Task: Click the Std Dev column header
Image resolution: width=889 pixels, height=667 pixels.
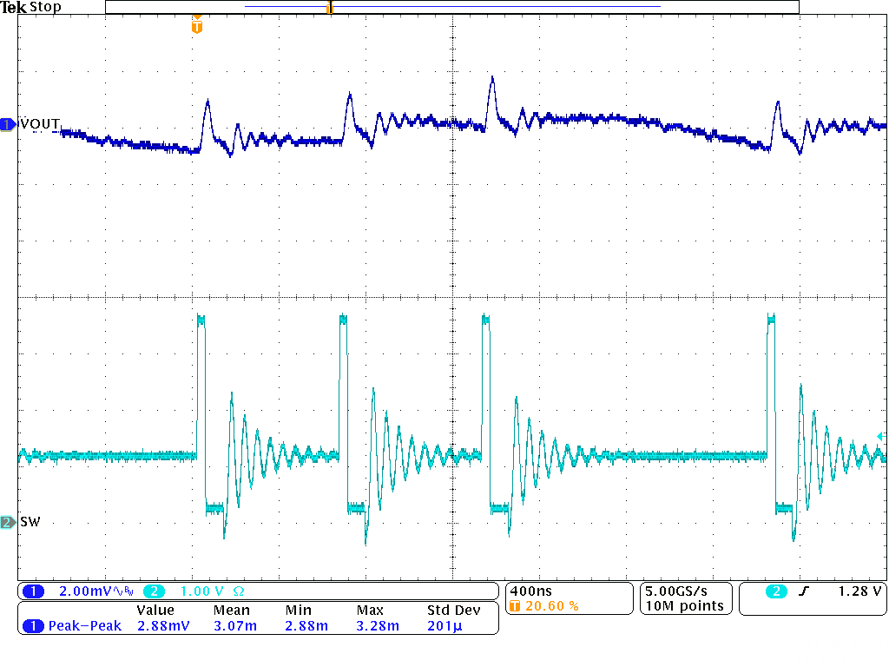Action: coord(452,611)
